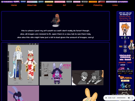Open the Lethe and Aries character artwork
The width and height of the screenshot is (135, 101).
[x=23, y=64]
